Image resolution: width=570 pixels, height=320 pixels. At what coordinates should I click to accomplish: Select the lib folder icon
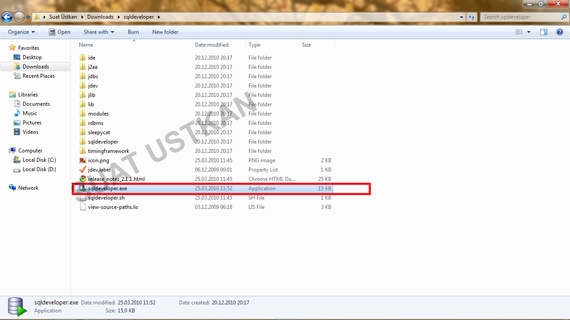pyautogui.click(x=82, y=104)
